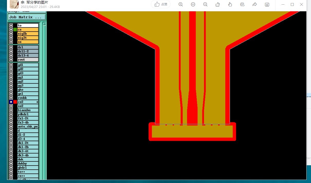Check the box next to sig3t
The image size is (311, 183).
(11, 38)
